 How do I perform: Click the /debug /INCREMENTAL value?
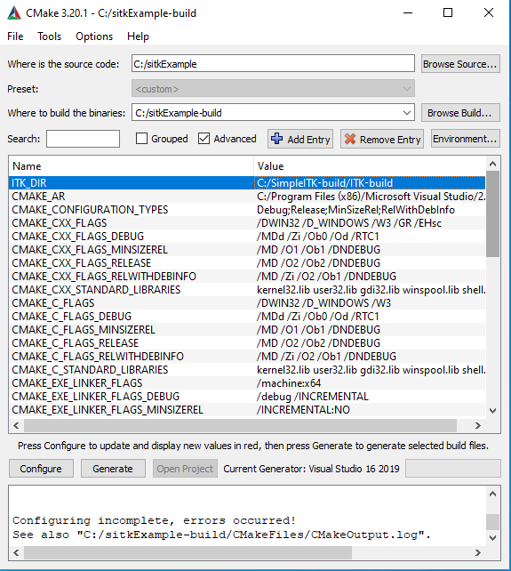pyautogui.click(x=313, y=397)
